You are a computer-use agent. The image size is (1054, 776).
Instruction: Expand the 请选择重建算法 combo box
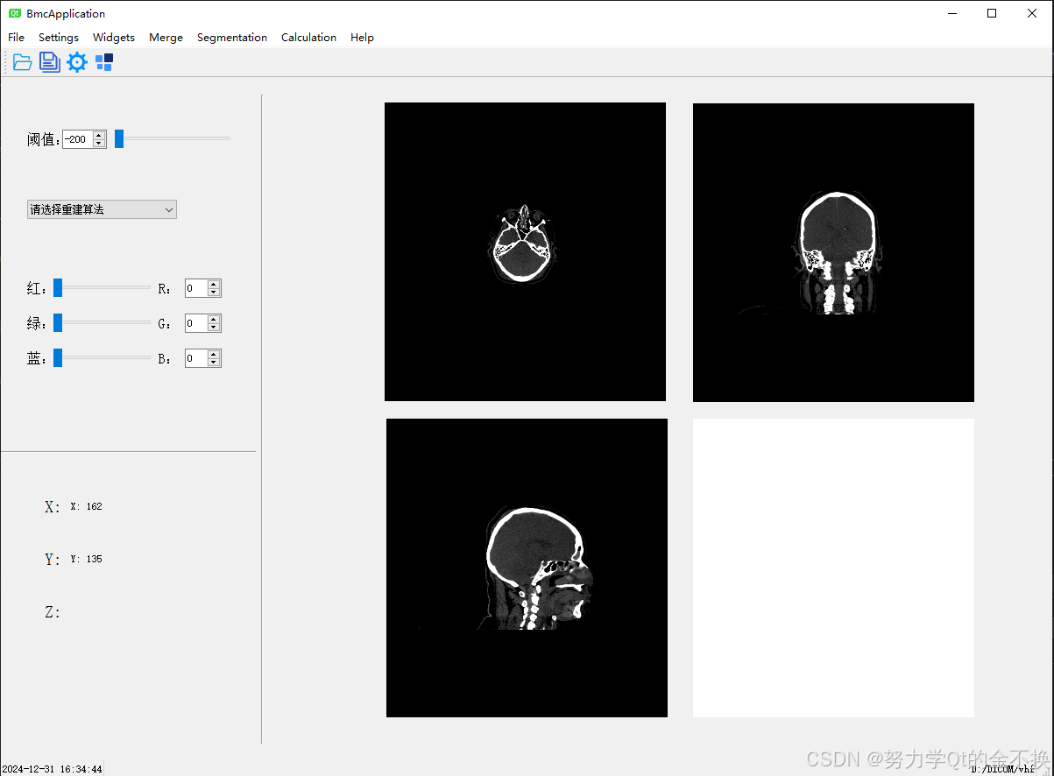coord(102,209)
